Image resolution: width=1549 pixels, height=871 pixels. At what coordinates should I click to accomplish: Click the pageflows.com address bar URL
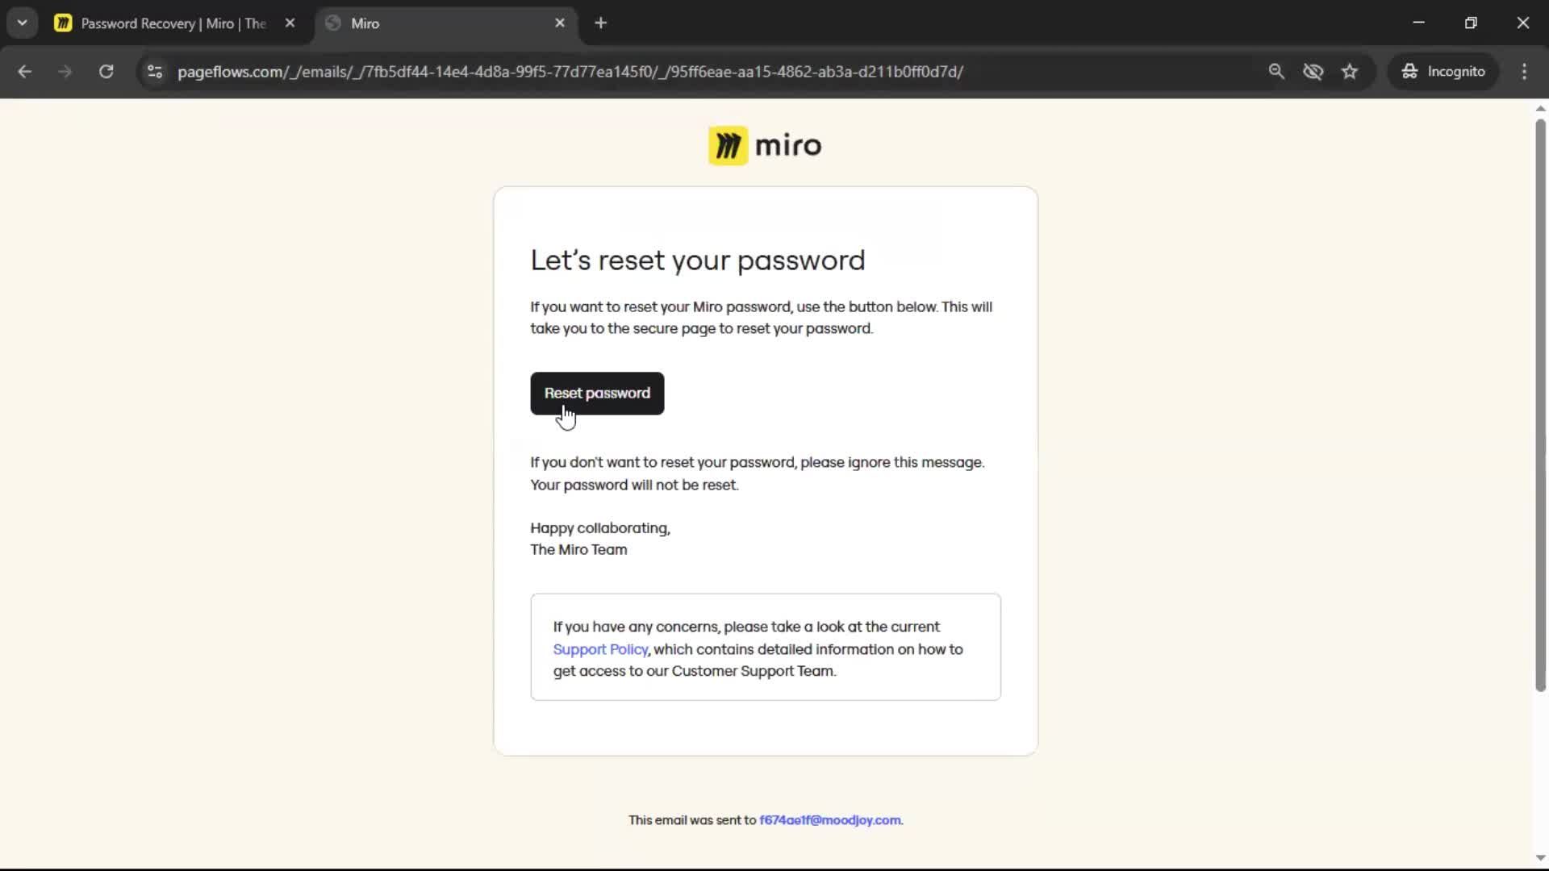pyautogui.click(x=570, y=72)
